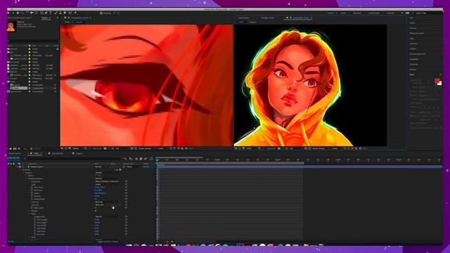Collapse the Contents group of Shape Layer 1
Viewport: 450px width, 253px height.
click(20, 170)
